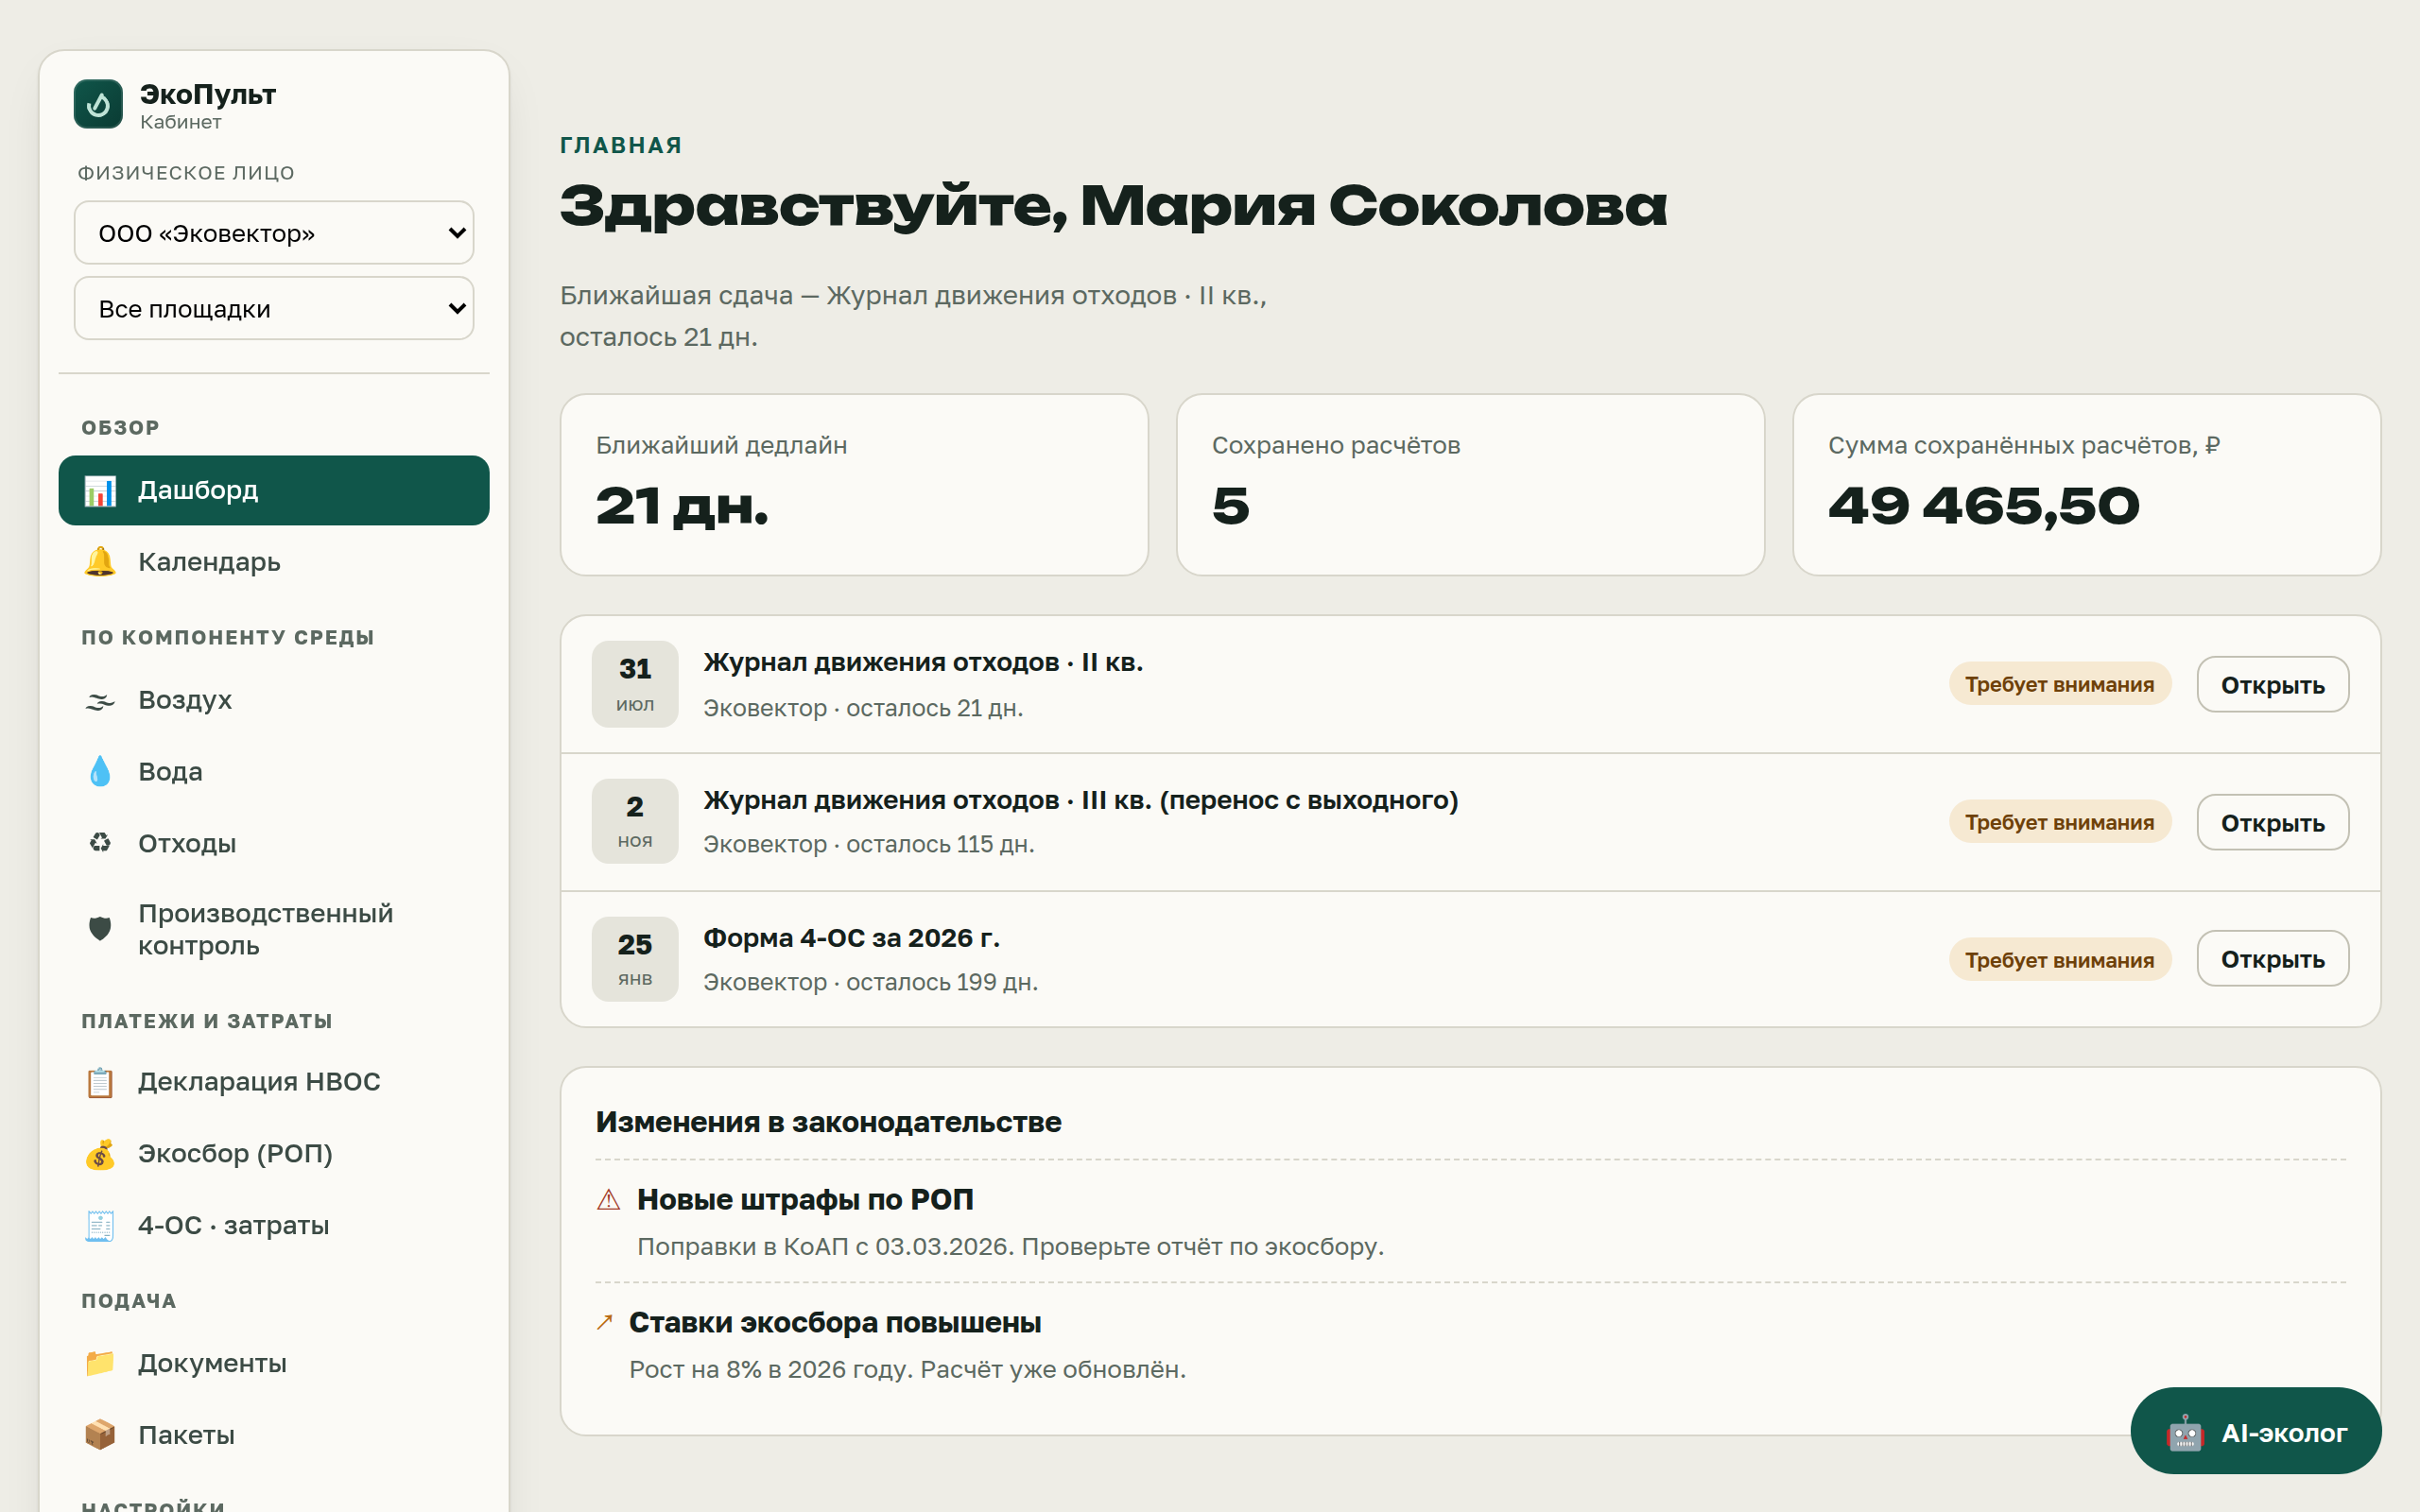The image size is (2420, 1512).
Task: Click the Ближайший дедлайн 21 дн. card
Action: point(854,485)
